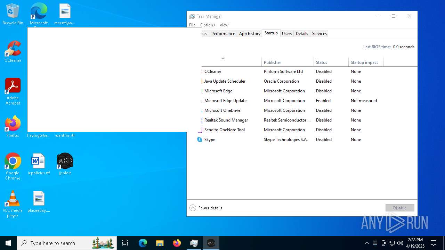Viewport: 445px width, 250px height.
Task: Open the jjsploit desktop shortcut
Action: (65, 164)
